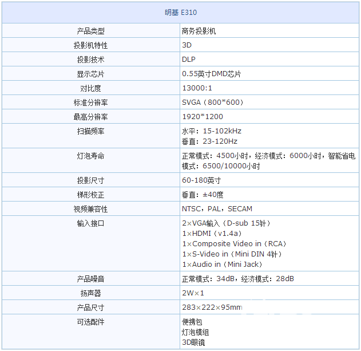Image resolution: width=361 pixels, height=351 pixels.
Task: Select the 最高分辨率 label
Action: pyautogui.click(x=91, y=117)
